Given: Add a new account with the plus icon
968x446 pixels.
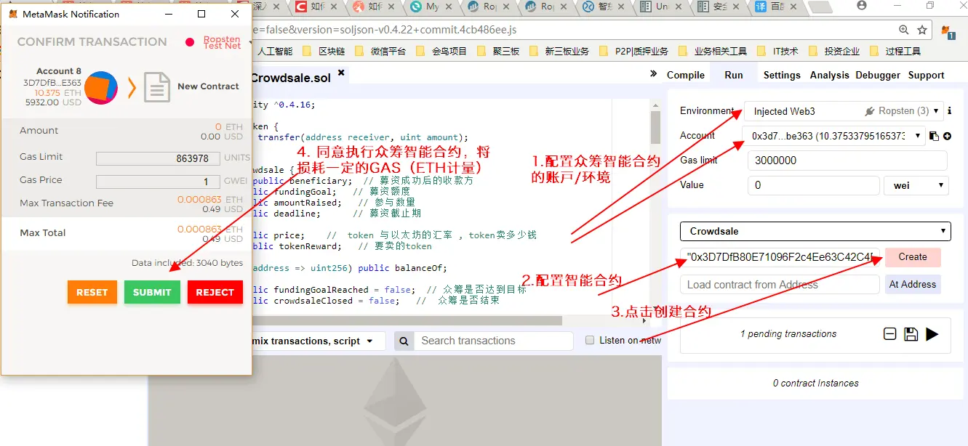Looking at the screenshot, I should 947,136.
